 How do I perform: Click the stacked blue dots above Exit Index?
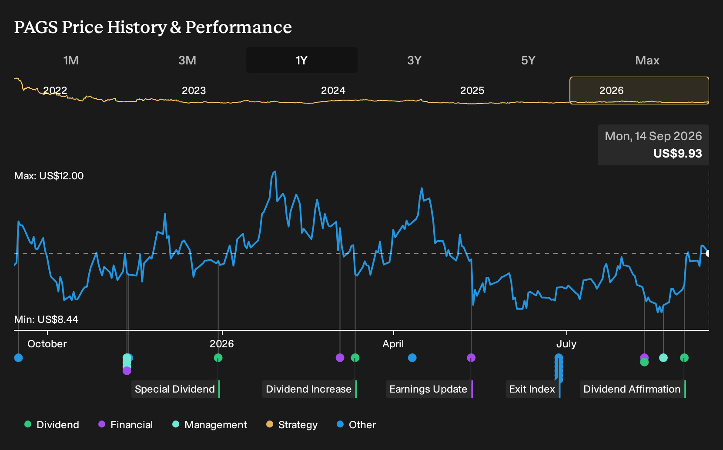click(559, 368)
